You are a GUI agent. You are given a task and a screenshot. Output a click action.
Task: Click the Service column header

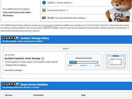tap(9, 95)
